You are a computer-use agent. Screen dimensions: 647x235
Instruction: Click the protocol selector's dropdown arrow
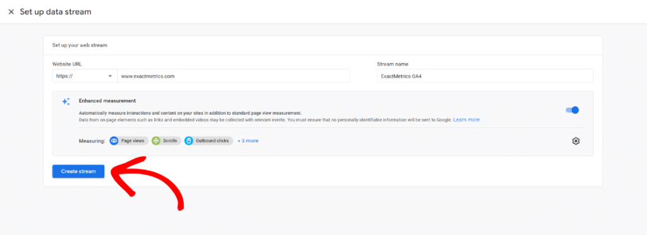[110, 76]
